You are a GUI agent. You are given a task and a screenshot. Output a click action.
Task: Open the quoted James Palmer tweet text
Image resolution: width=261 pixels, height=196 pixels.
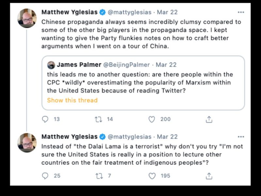[x=140, y=83]
